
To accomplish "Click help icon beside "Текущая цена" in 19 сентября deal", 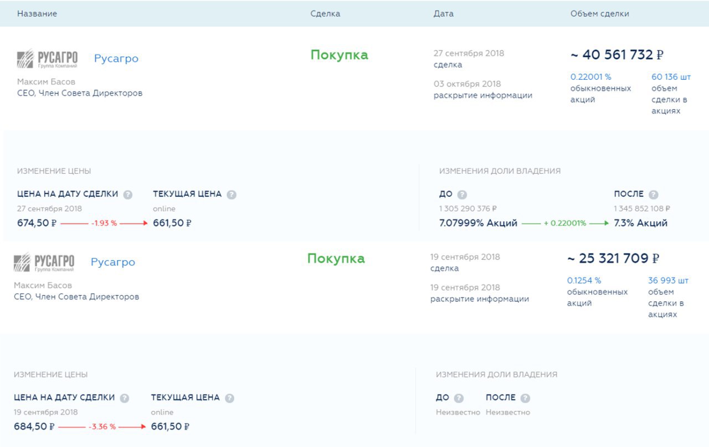I will 229,398.
